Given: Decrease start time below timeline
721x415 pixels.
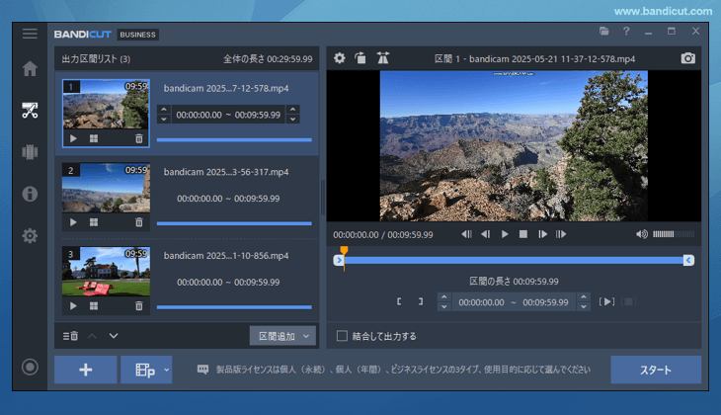Looking at the screenshot, I should (x=443, y=307).
